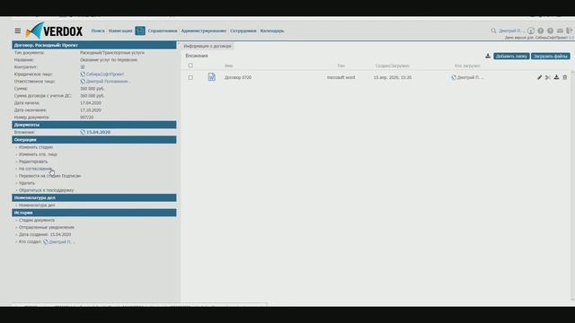Image resolution: width=575 pixels, height=323 pixels.
Task: Click the highlighted blue icon in top navigation
Action: coord(140,31)
